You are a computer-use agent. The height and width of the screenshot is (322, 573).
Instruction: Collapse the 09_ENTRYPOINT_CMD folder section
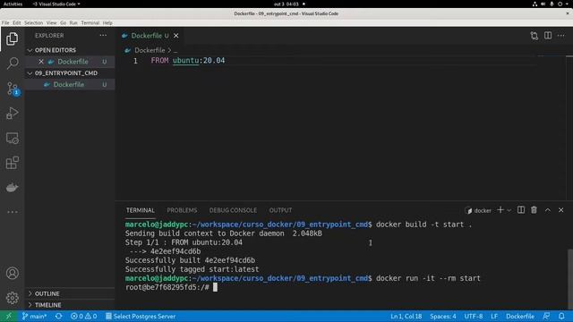click(70, 73)
